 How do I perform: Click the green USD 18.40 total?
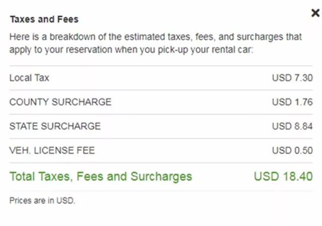tap(283, 177)
